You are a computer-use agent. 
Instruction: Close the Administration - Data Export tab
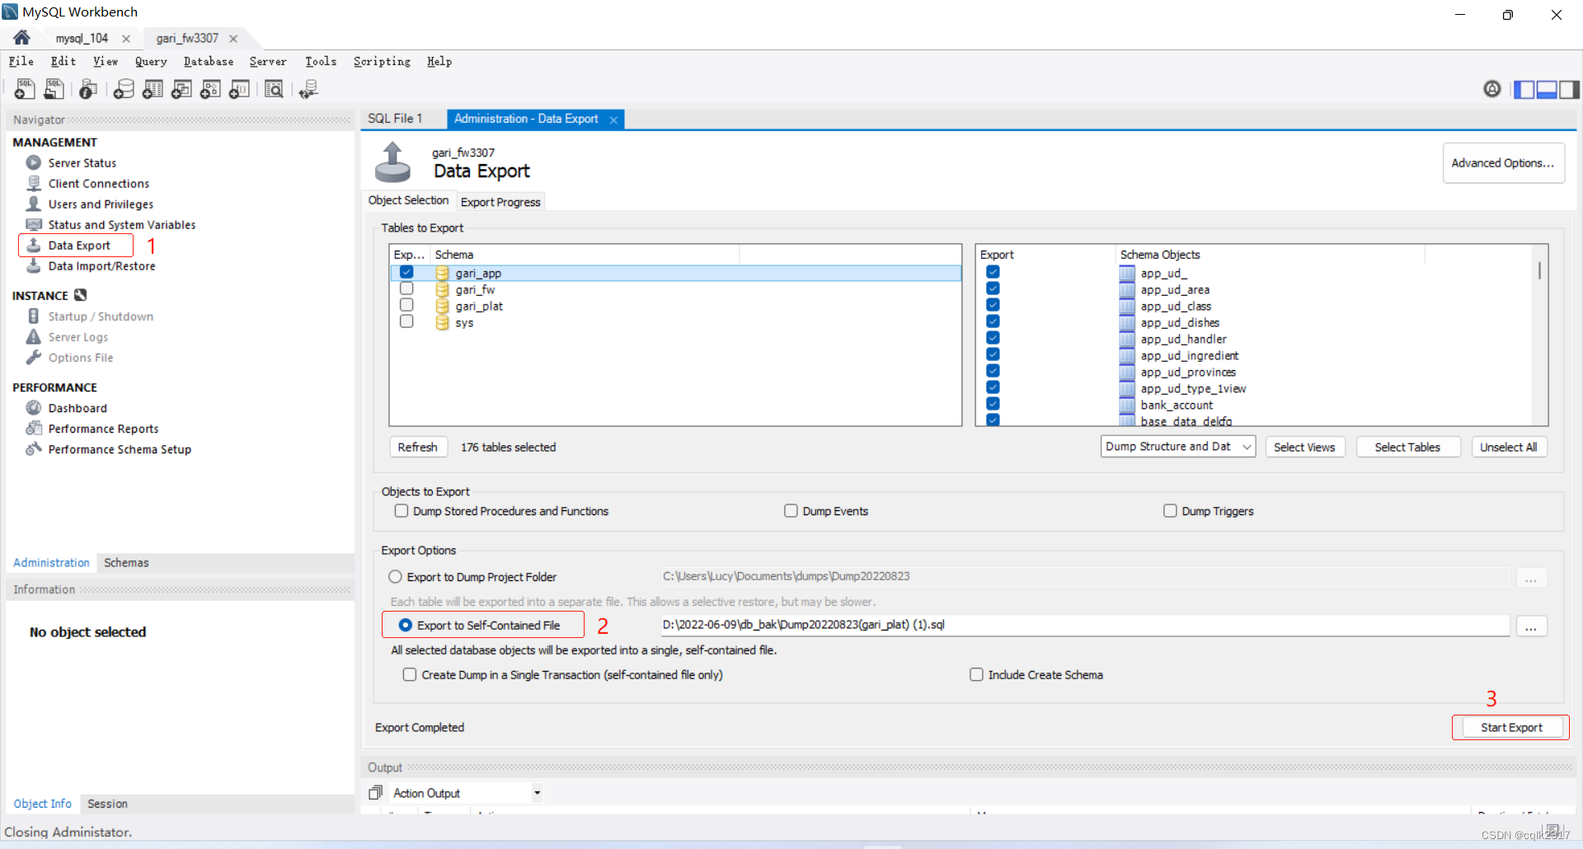[x=613, y=120]
